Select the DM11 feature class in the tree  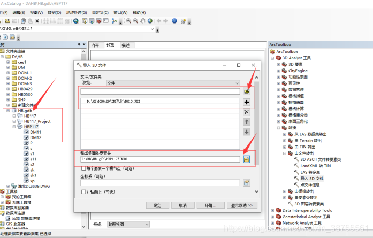pos(33,132)
